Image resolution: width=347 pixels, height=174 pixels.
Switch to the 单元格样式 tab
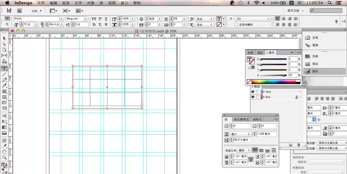tap(241, 119)
